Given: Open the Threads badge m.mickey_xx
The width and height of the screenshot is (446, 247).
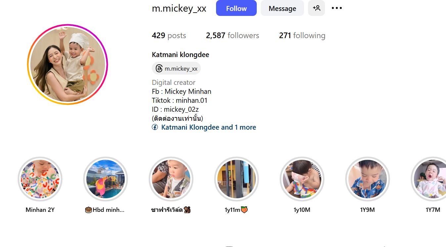Looking at the screenshot, I should pyautogui.click(x=176, y=68).
